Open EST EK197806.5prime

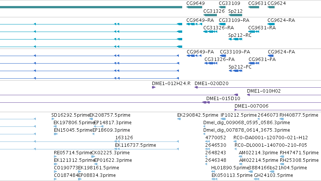point(74,123)
